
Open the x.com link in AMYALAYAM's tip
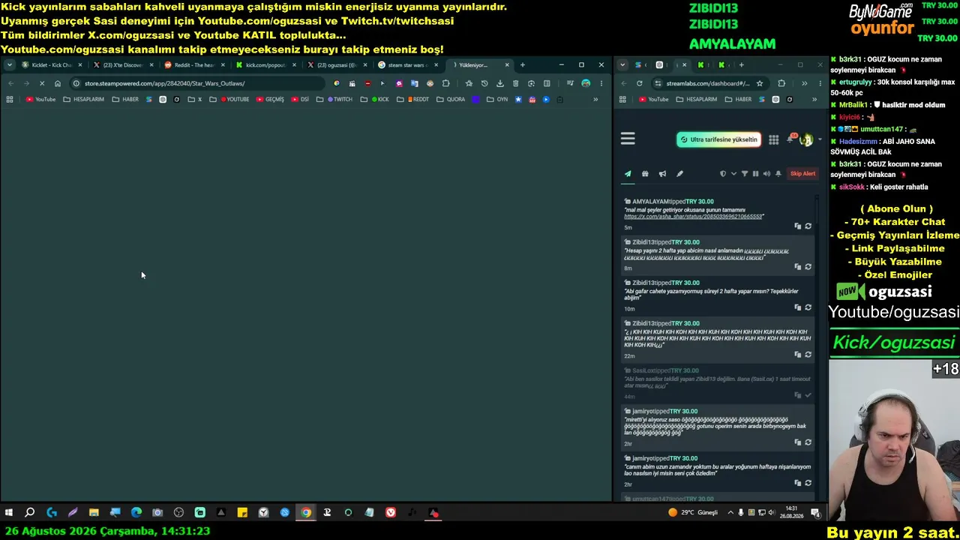point(694,217)
